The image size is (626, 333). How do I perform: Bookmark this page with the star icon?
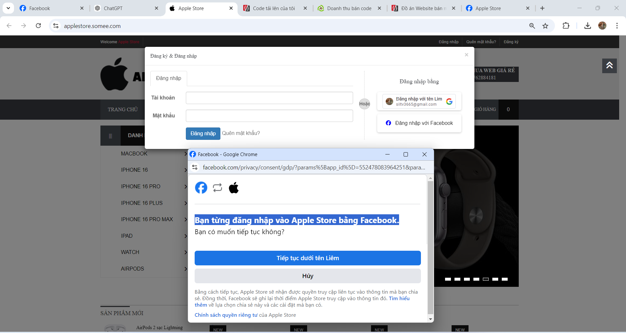click(545, 26)
